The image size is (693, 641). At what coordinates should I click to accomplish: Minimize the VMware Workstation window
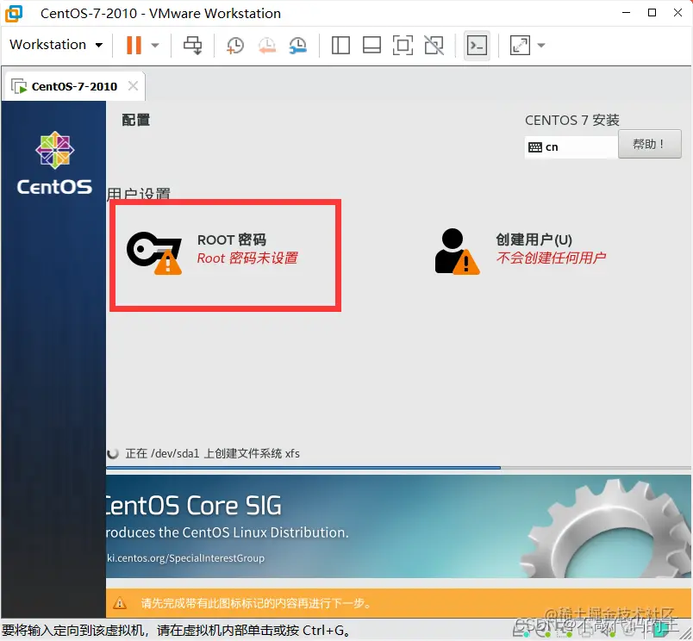[x=626, y=13]
